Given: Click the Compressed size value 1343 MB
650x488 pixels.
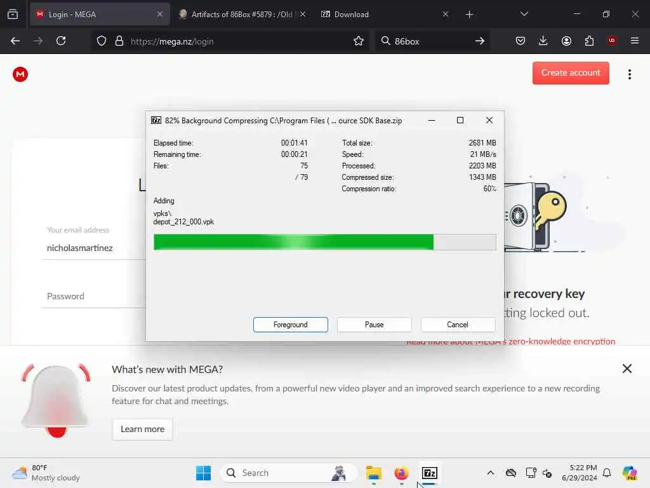Looking at the screenshot, I should (x=482, y=177).
